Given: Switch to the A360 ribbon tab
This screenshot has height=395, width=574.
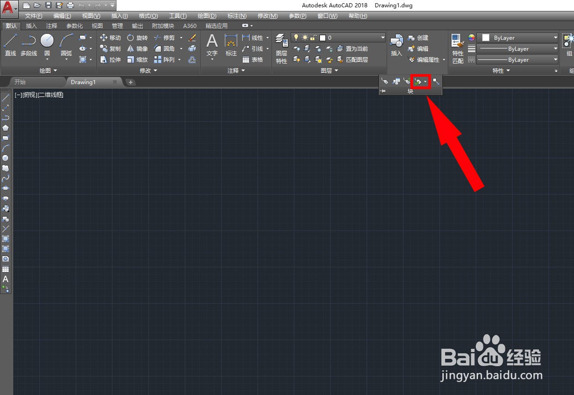Looking at the screenshot, I should coord(190,26).
